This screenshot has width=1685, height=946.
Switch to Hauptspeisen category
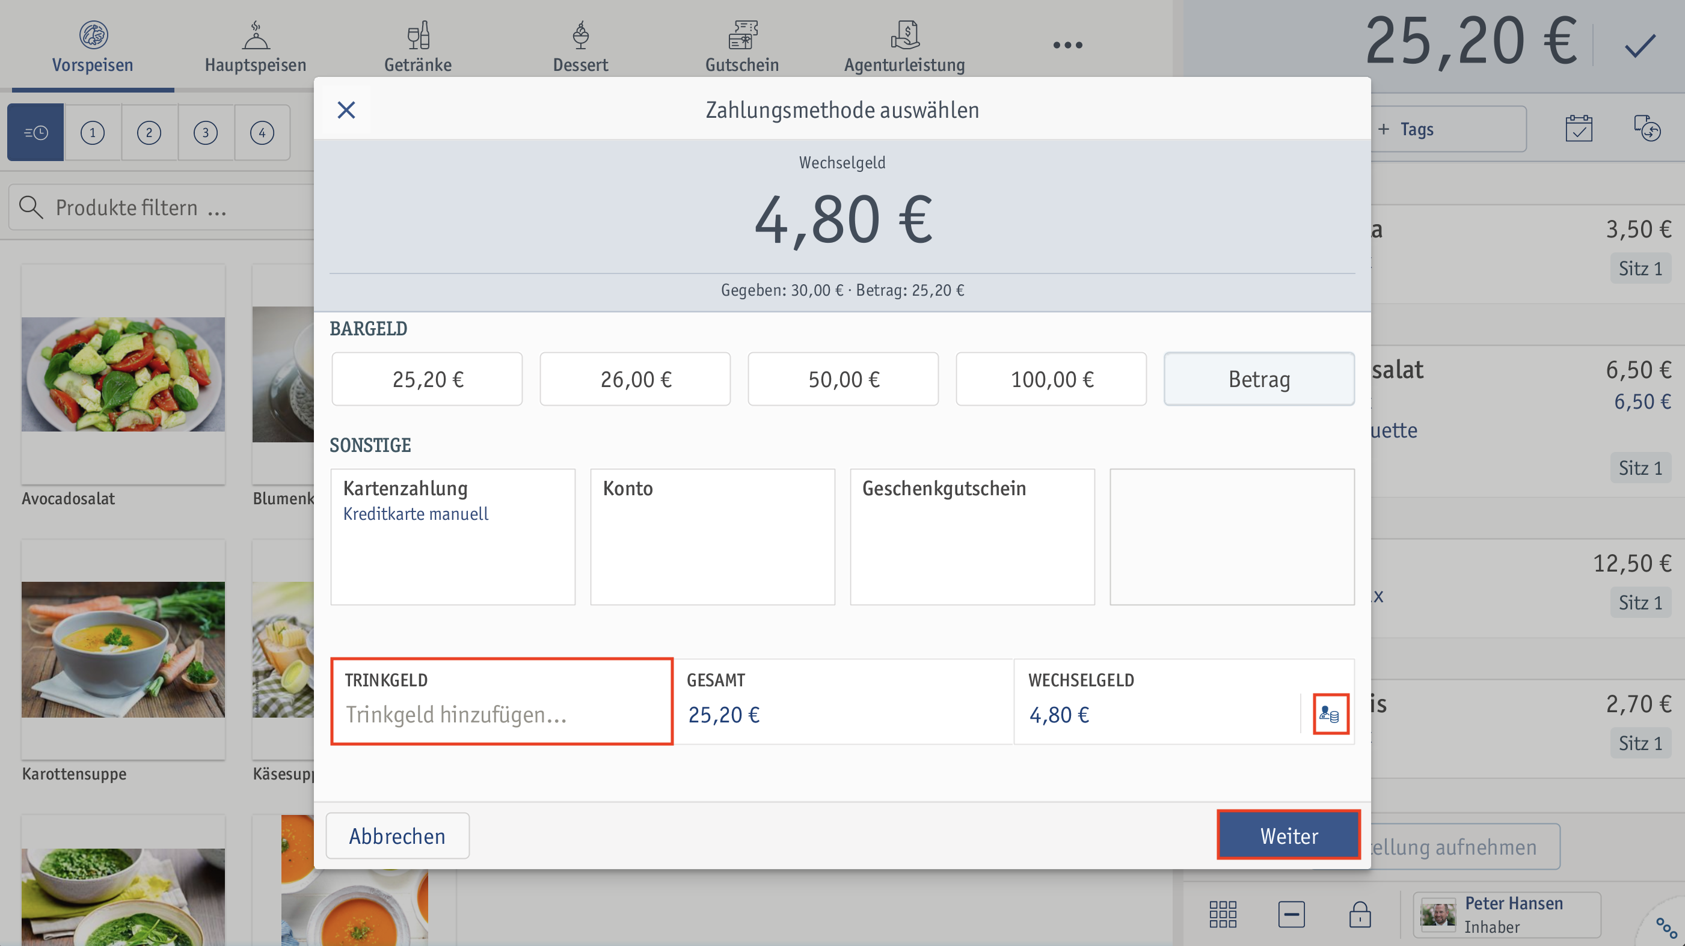(255, 46)
